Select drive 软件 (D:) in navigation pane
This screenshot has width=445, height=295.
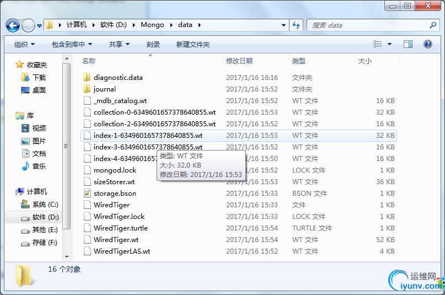click(x=45, y=217)
